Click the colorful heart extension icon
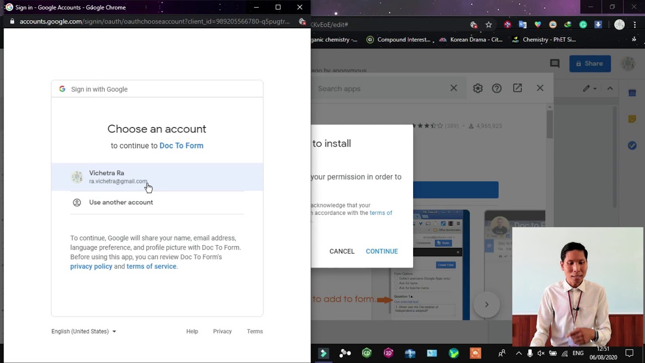 (x=538, y=25)
